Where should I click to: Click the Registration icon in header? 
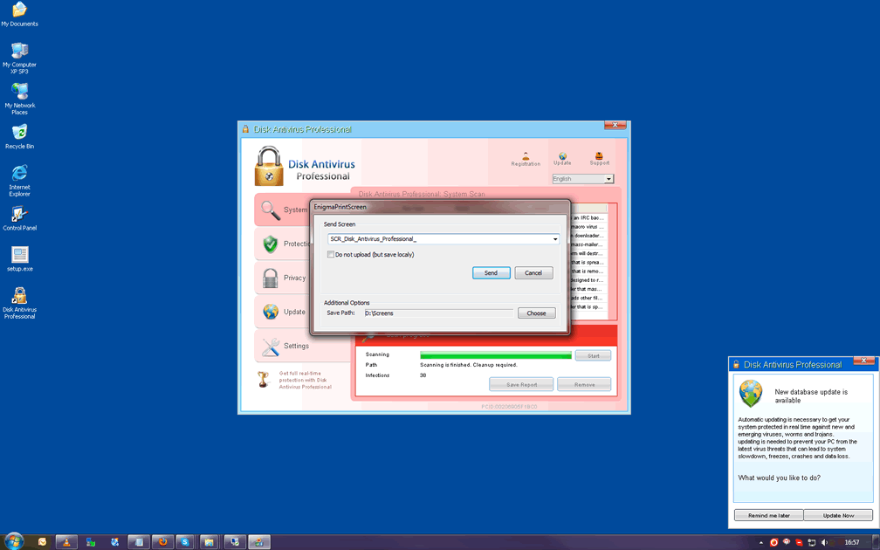(x=526, y=156)
